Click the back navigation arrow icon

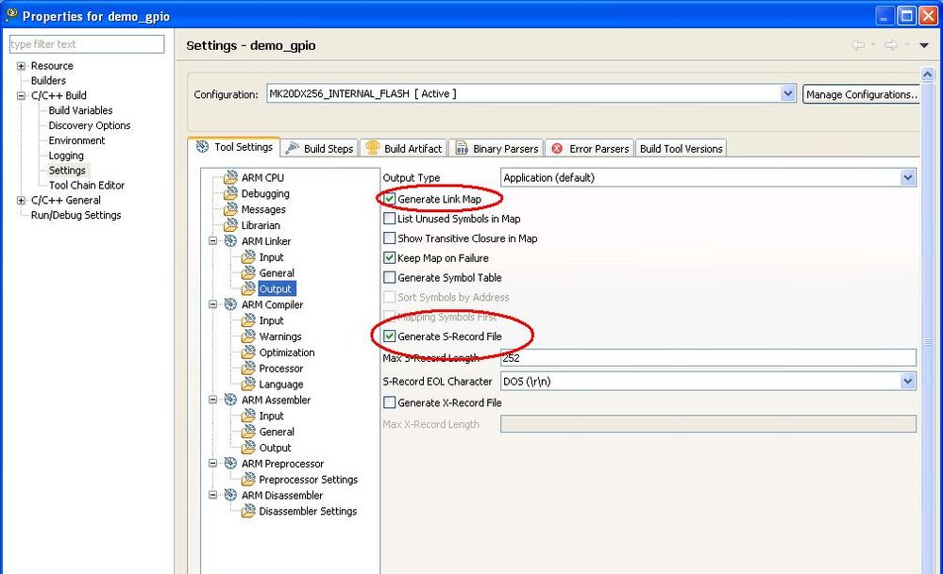coord(857,45)
